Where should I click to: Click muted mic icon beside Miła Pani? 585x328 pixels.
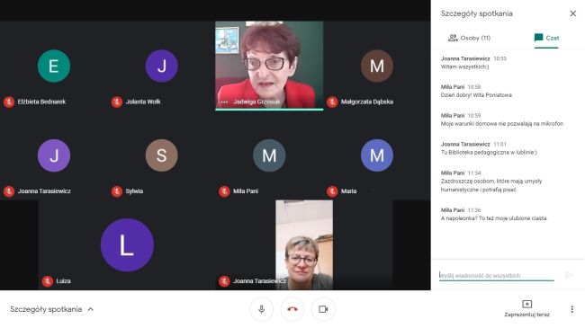coord(224,191)
